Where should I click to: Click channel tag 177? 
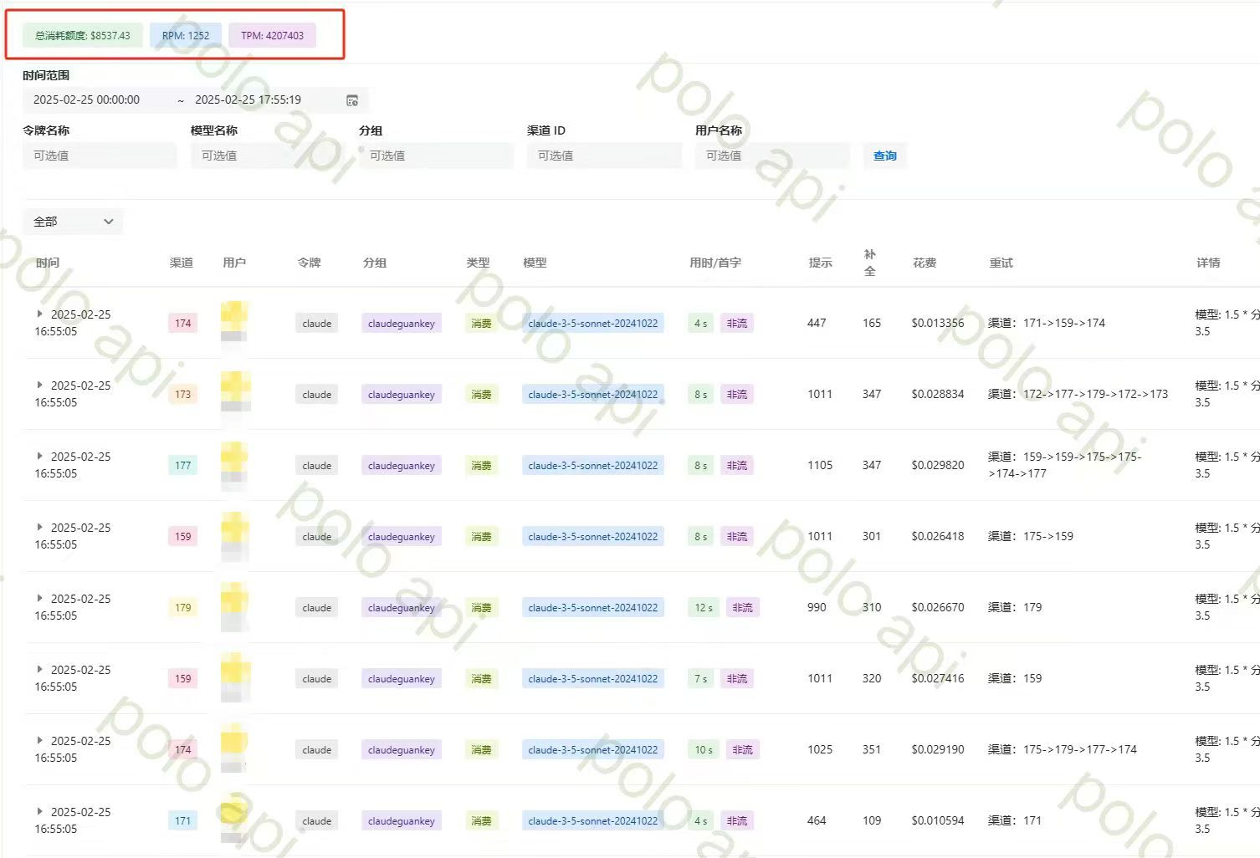[x=183, y=466]
